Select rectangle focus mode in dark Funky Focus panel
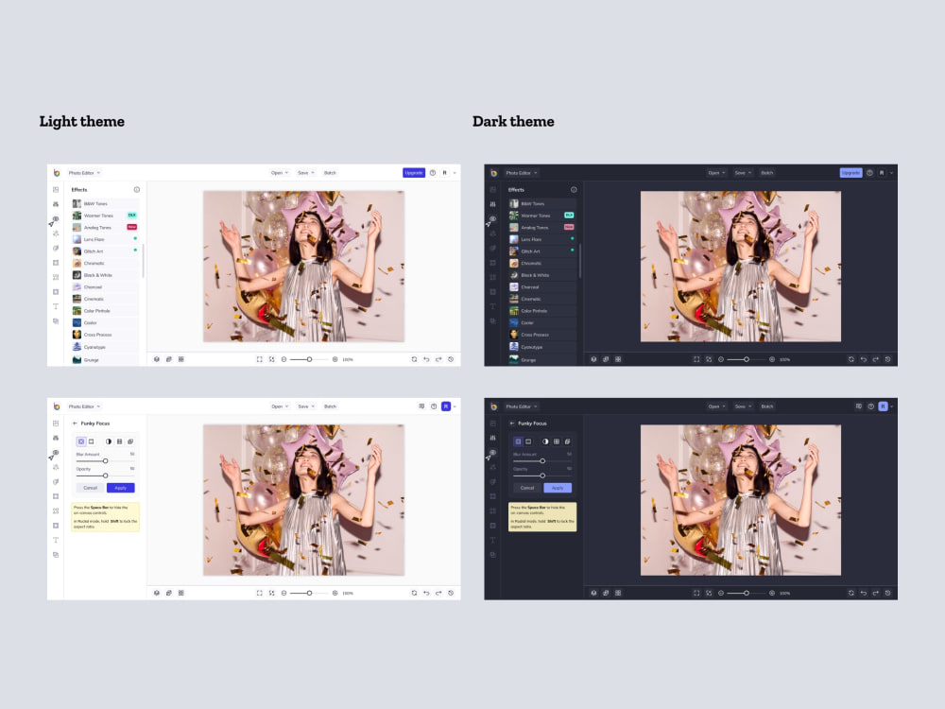 [528, 441]
